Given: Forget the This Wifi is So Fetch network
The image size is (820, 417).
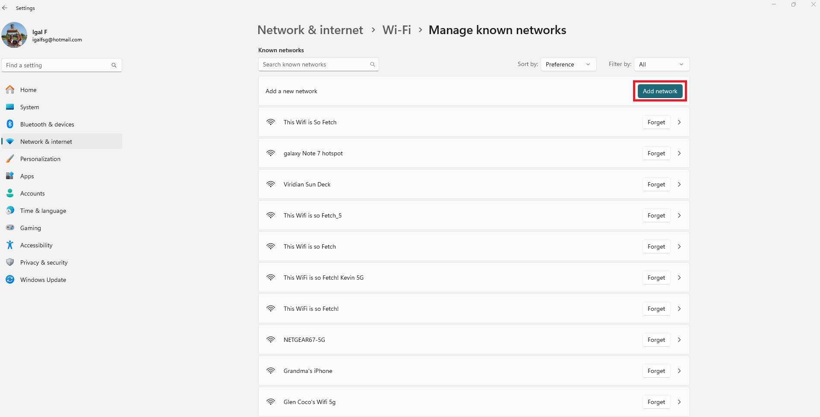Looking at the screenshot, I should [x=656, y=122].
